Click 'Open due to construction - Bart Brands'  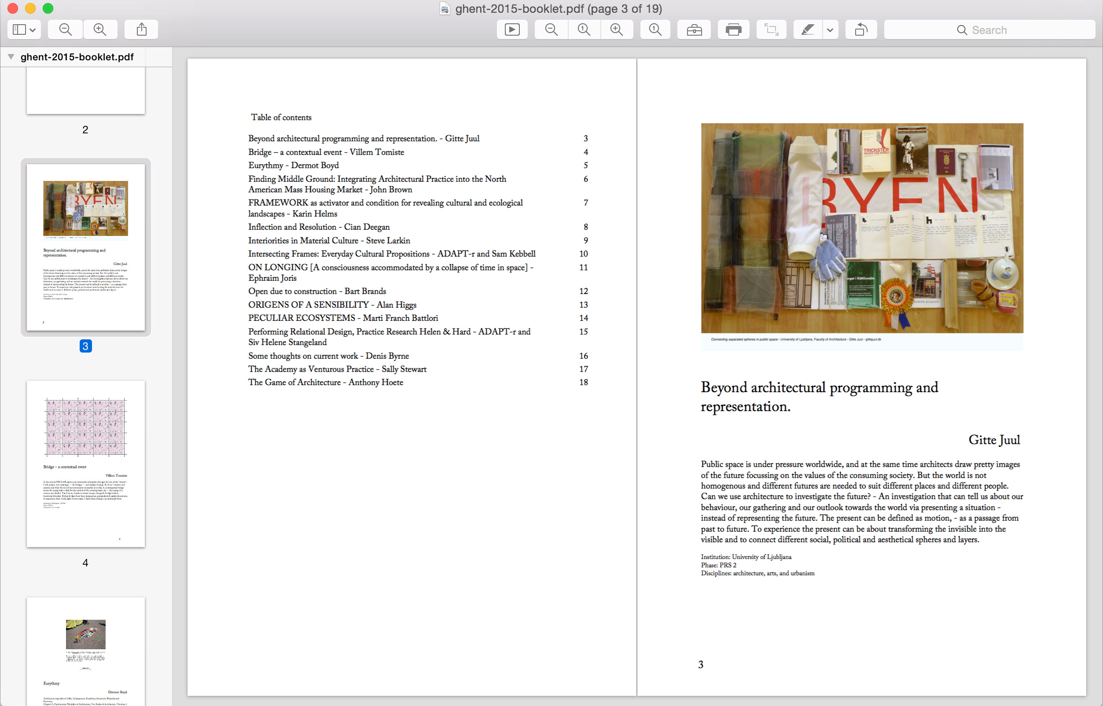point(317,291)
